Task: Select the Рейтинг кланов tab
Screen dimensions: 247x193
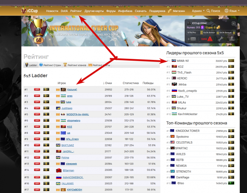Action: click(x=75, y=65)
